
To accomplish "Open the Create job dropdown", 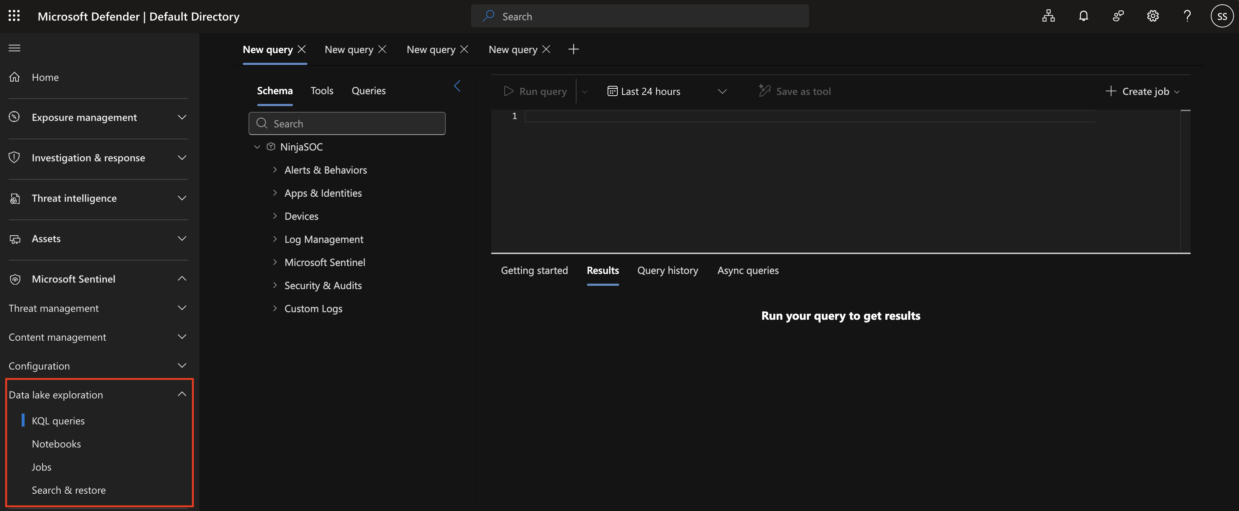I will click(1142, 91).
